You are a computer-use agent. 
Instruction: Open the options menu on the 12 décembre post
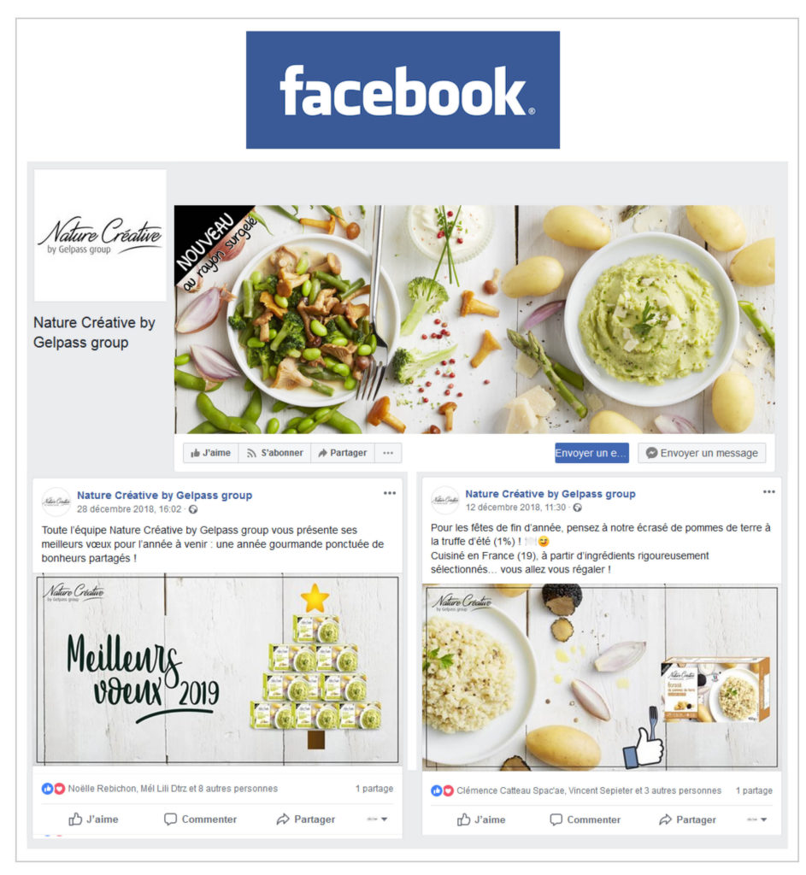pos(768,492)
